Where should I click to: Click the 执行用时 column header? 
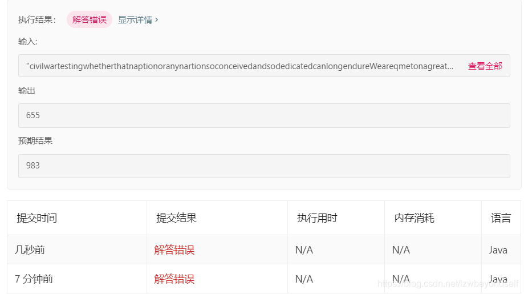click(x=317, y=218)
